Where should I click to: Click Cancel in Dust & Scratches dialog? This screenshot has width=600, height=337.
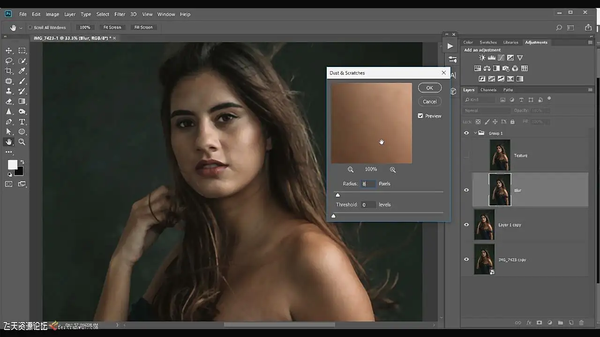pyautogui.click(x=429, y=102)
